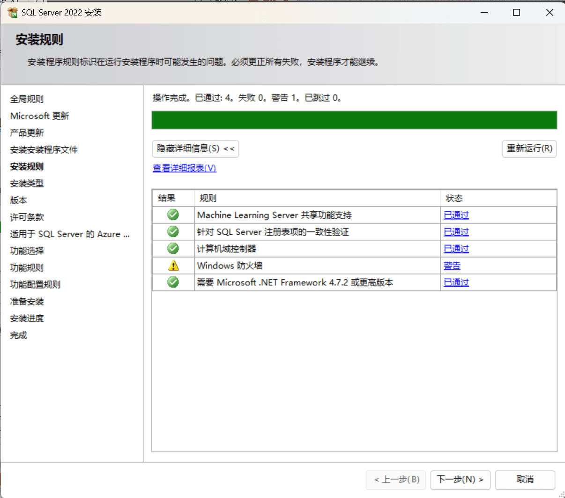The width and height of the screenshot is (565, 498).
Task: Collapse details with 隐藏详细信息(S) button
Action: coord(195,149)
